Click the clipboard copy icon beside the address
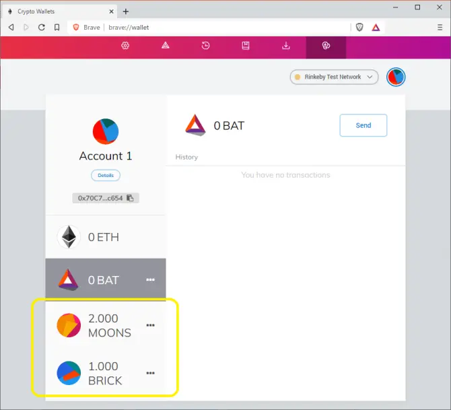This screenshot has height=410, width=451. 131,198
